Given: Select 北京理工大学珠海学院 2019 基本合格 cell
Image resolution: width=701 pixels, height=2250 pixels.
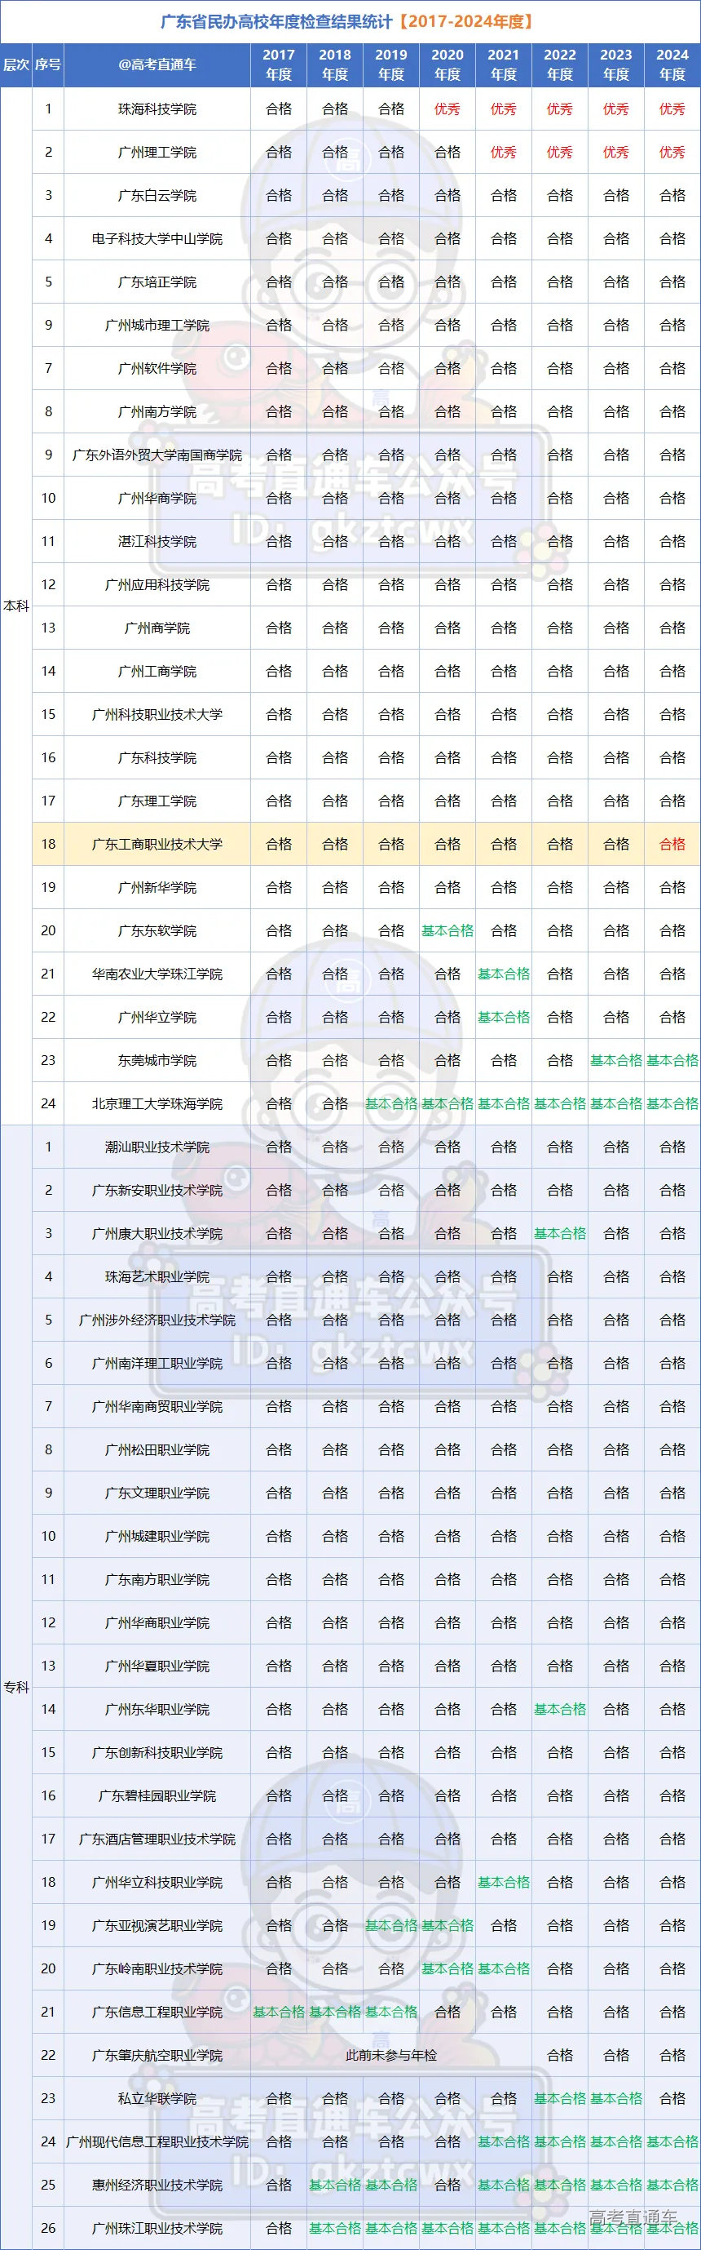Looking at the screenshot, I should (x=391, y=1103).
